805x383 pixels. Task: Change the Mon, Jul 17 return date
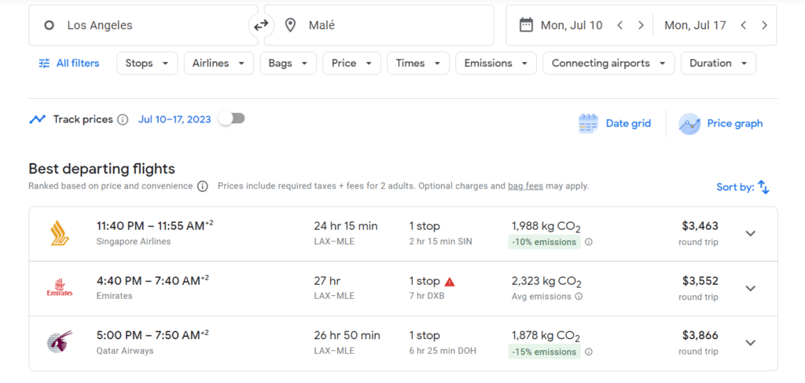pos(695,25)
